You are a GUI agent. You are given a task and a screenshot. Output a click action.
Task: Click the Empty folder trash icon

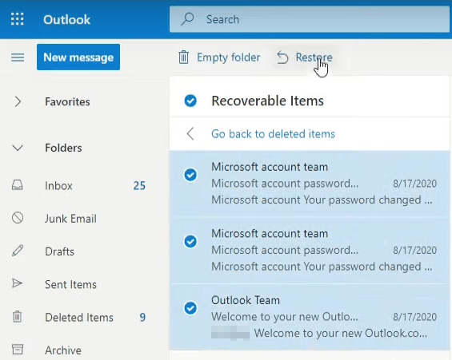tap(184, 57)
